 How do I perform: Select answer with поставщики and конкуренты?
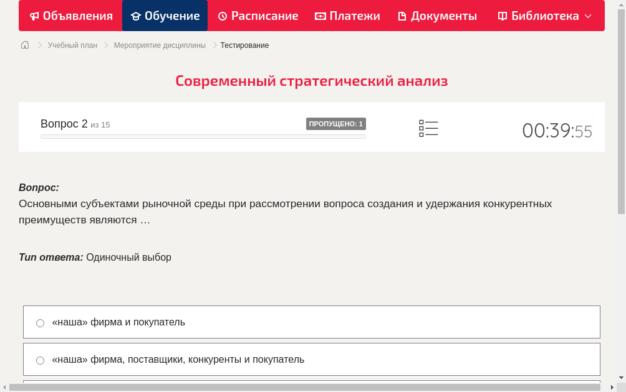pyautogui.click(x=178, y=359)
